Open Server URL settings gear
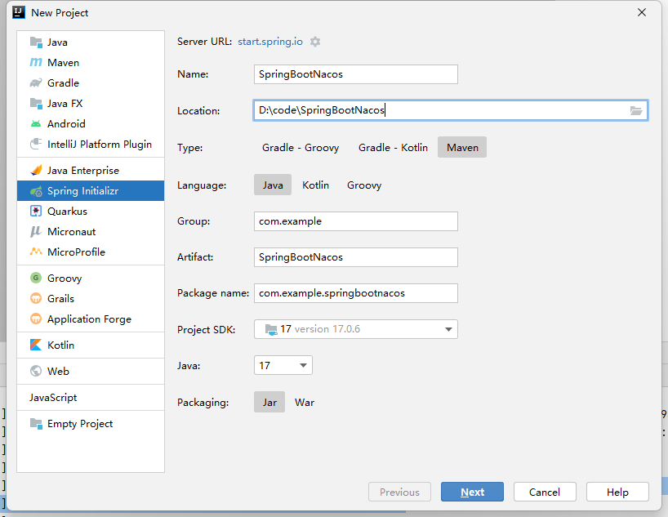 (x=315, y=42)
